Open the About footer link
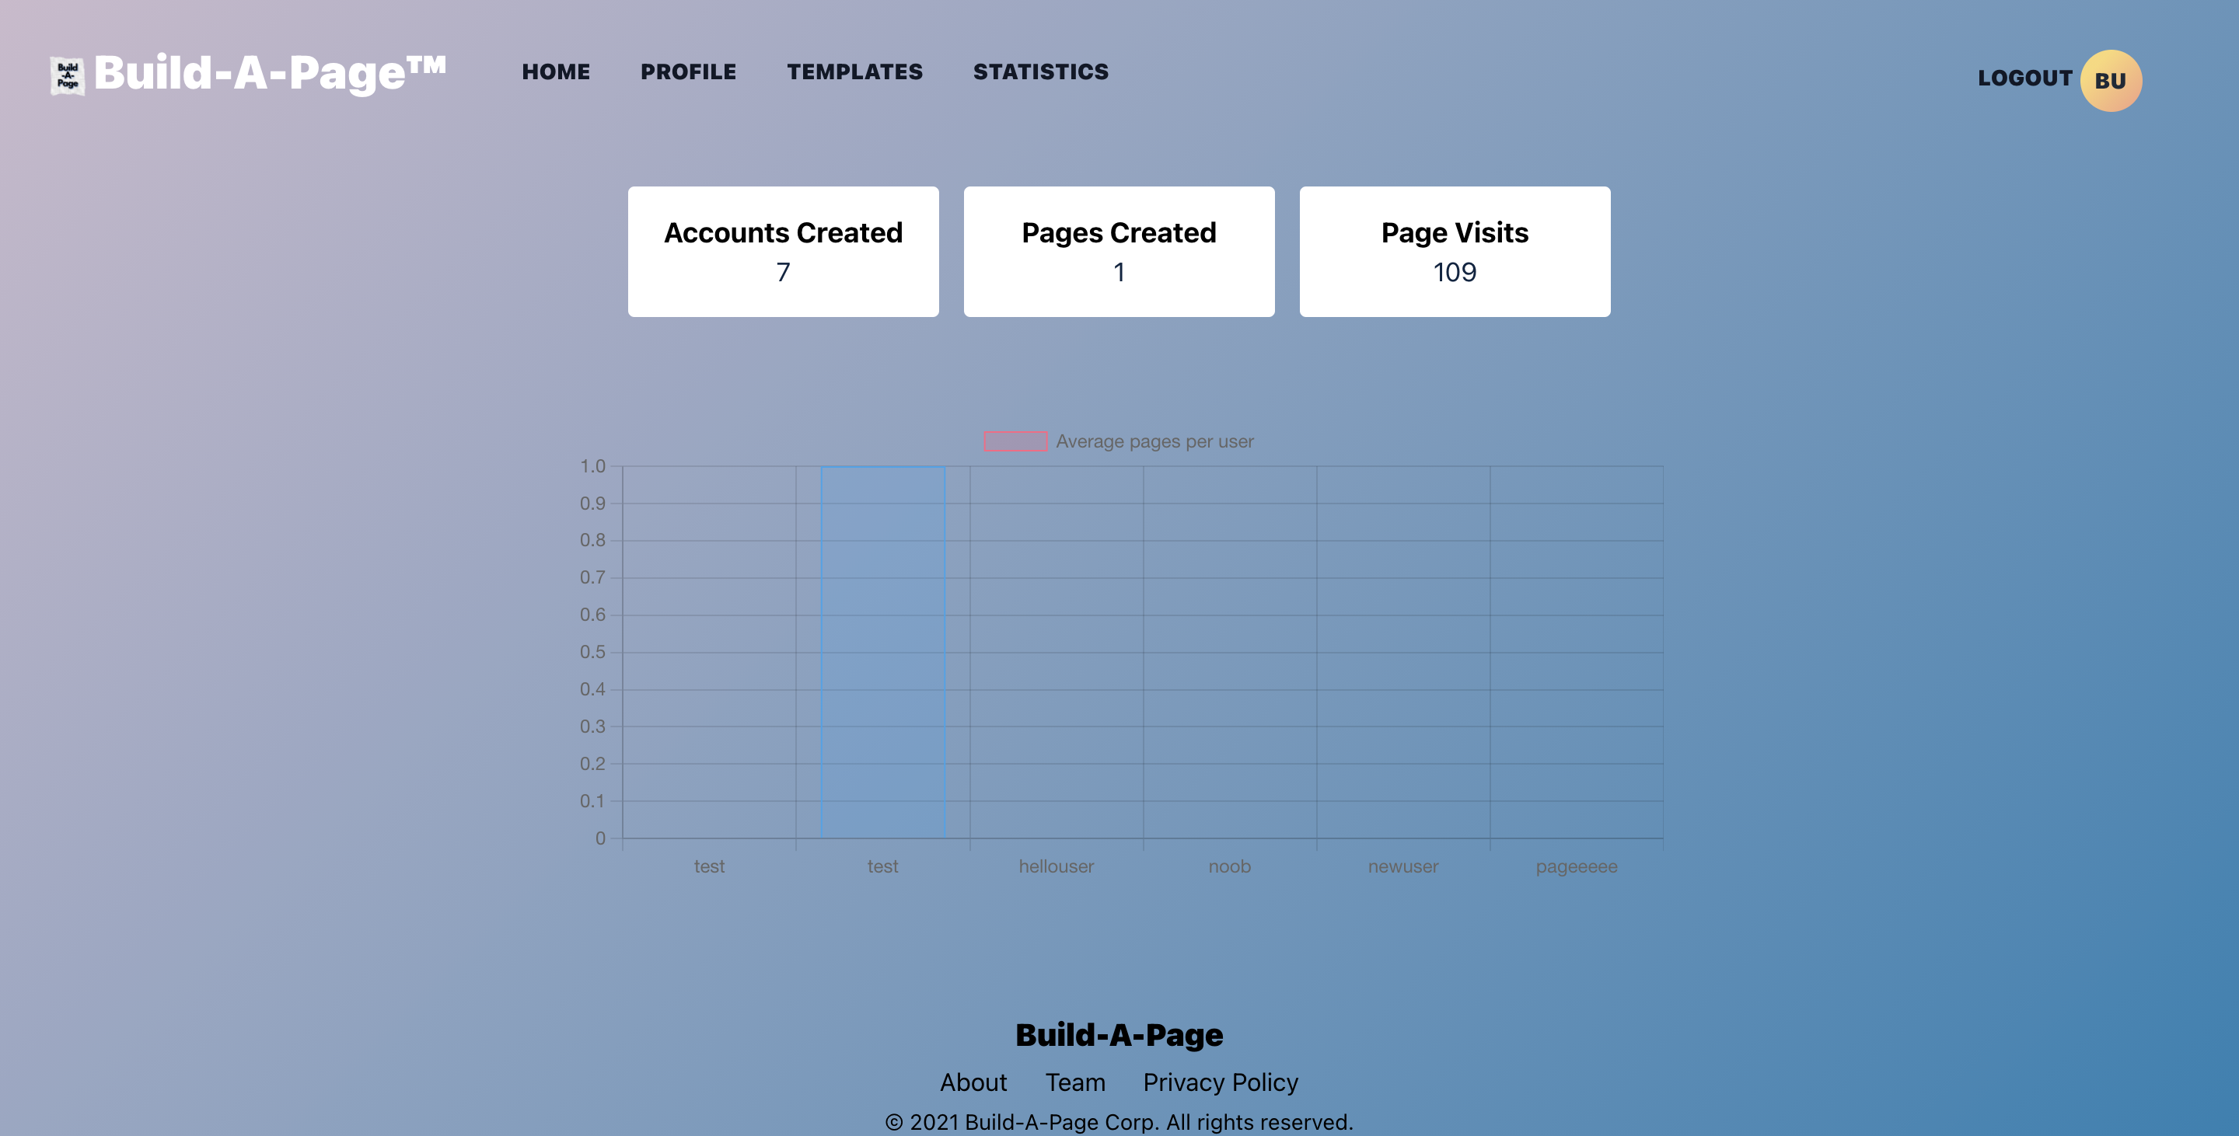 click(x=973, y=1082)
